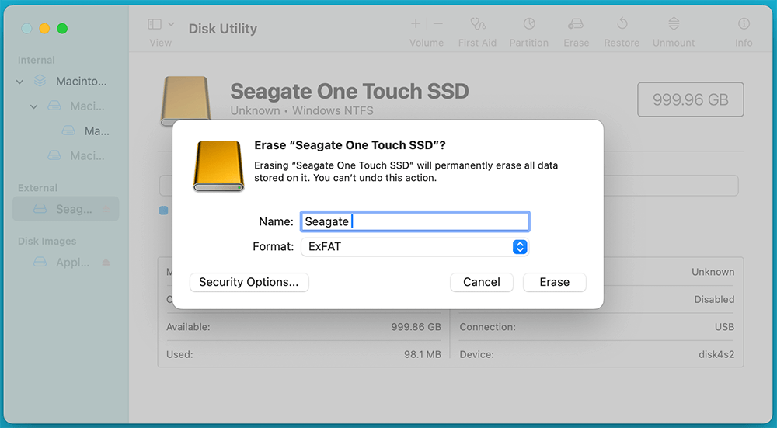
Task: Click the 999.96 GB capacity box
Action: (x=690, y=99)
